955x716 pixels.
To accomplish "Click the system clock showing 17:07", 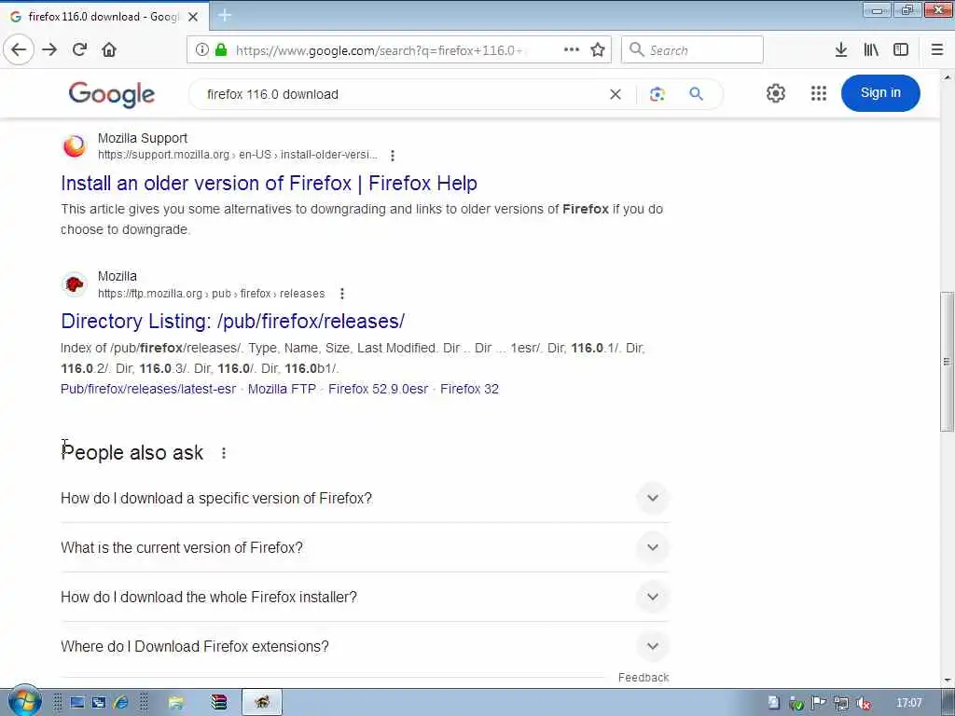I will point(908,703).
